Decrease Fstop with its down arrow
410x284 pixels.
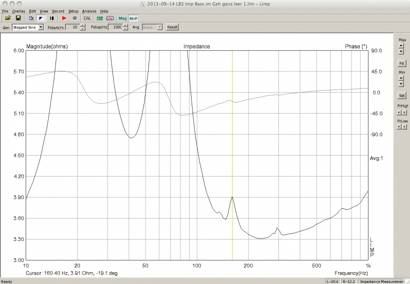(x=125, y=29)
